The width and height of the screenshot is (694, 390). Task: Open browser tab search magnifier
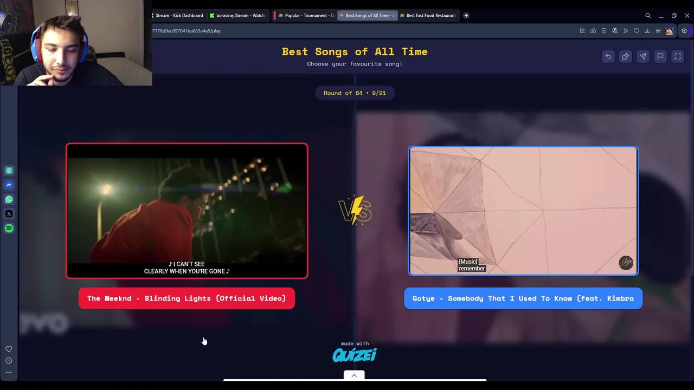(648, 16)
